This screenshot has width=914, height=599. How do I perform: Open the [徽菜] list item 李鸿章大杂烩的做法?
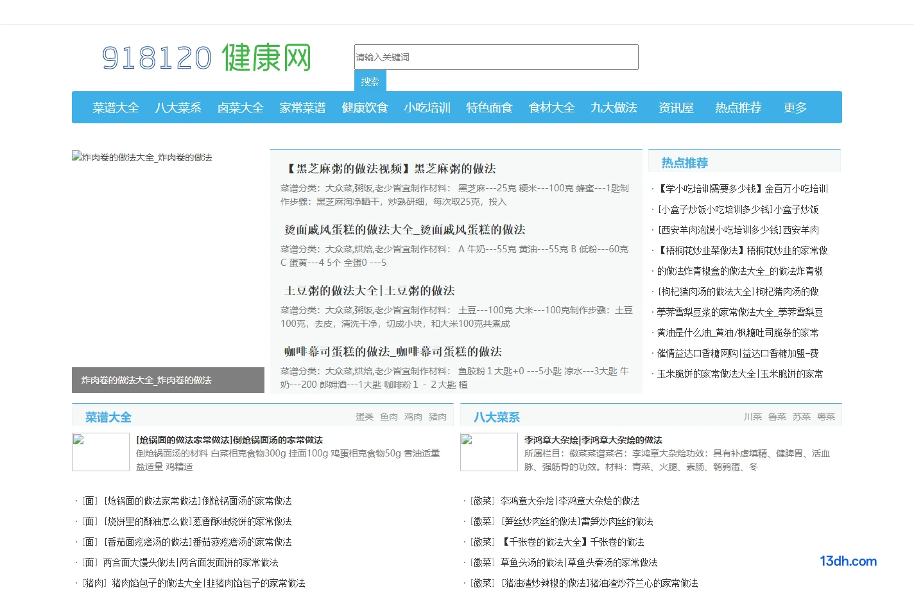[570, 501]
